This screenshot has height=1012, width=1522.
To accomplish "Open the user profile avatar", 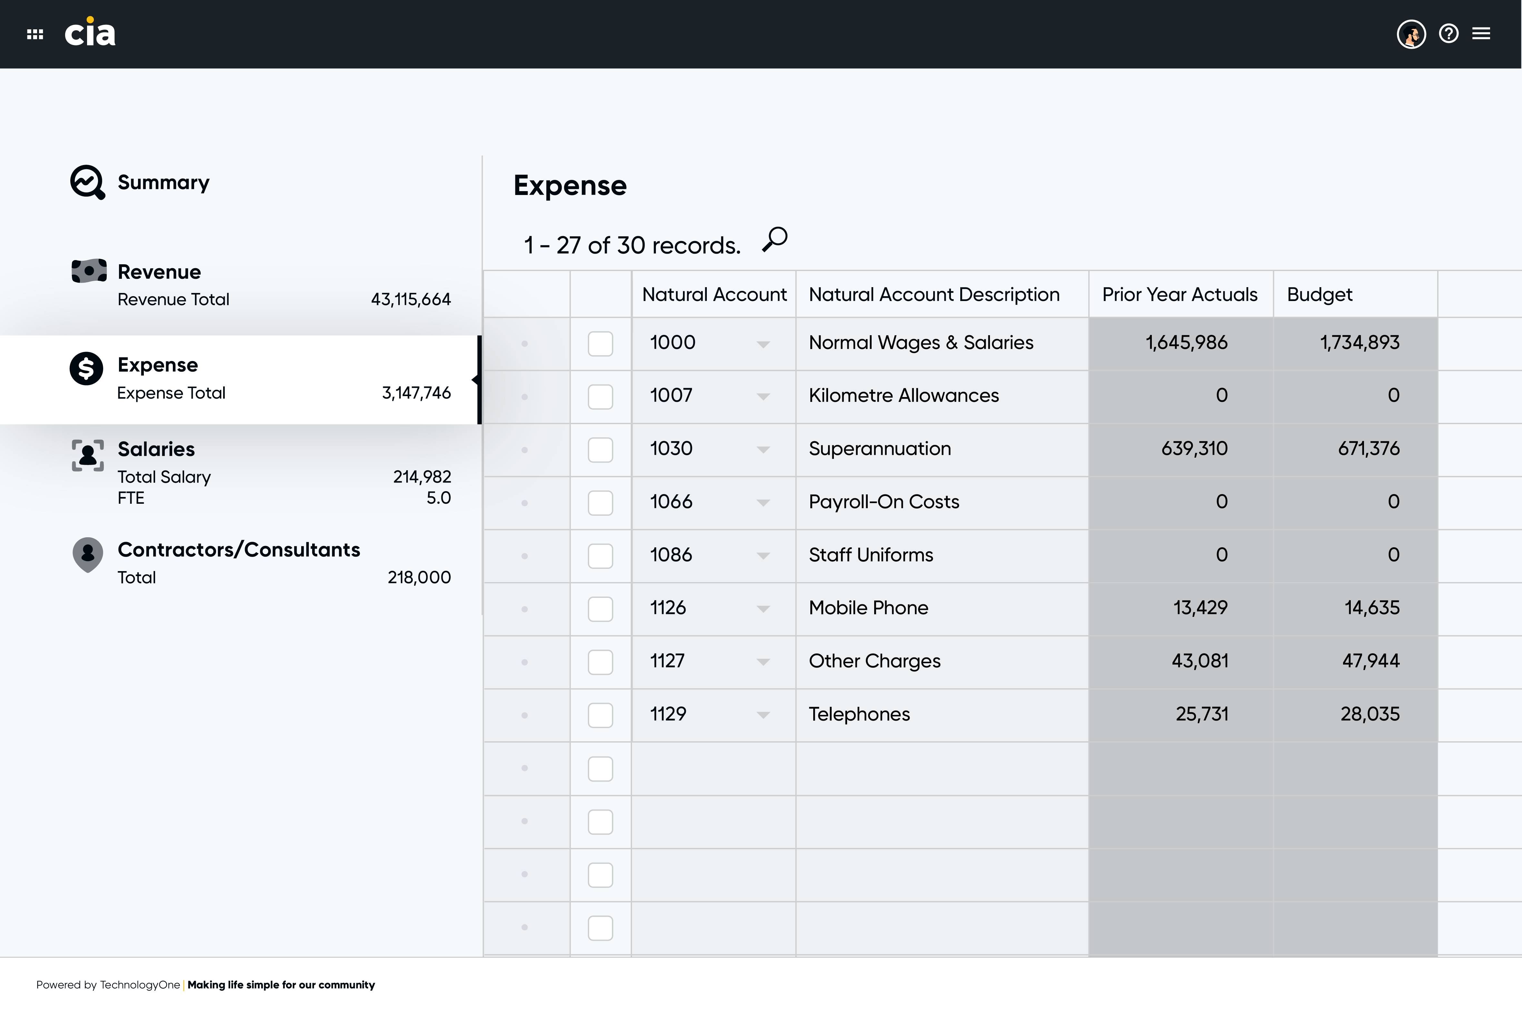I will [1411, 34].
